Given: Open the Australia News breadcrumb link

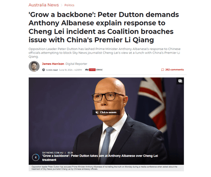Looking at the screenshot, I should [43, 5].
